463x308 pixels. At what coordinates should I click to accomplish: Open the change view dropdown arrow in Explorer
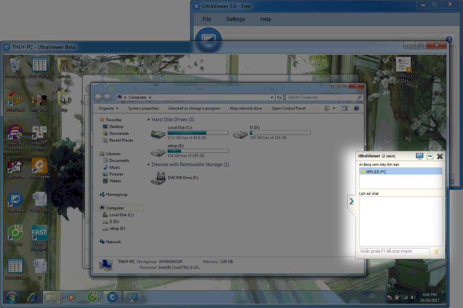334,108
